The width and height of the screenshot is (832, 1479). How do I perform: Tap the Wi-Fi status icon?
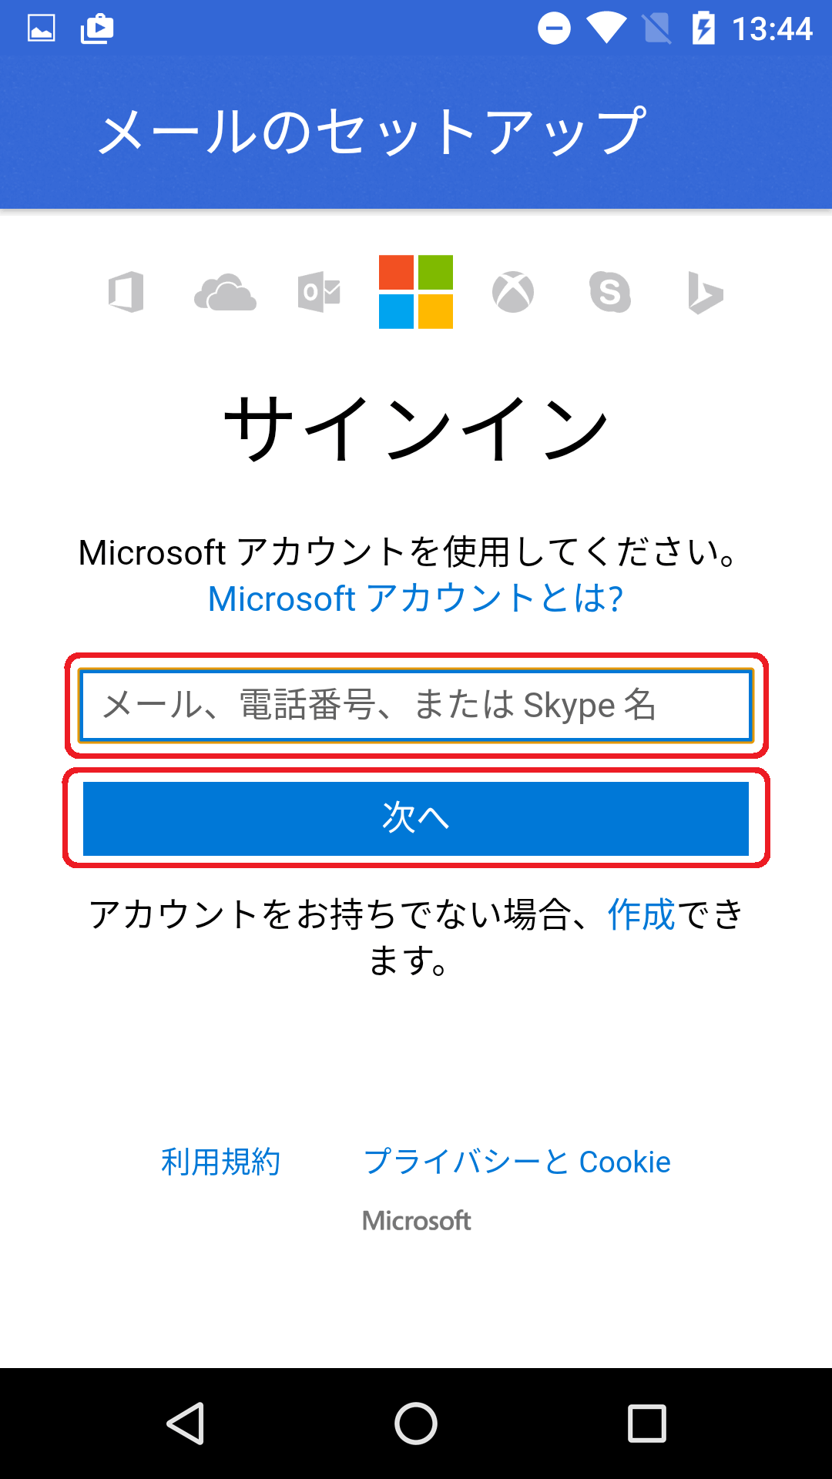click(x=606, y=29)
